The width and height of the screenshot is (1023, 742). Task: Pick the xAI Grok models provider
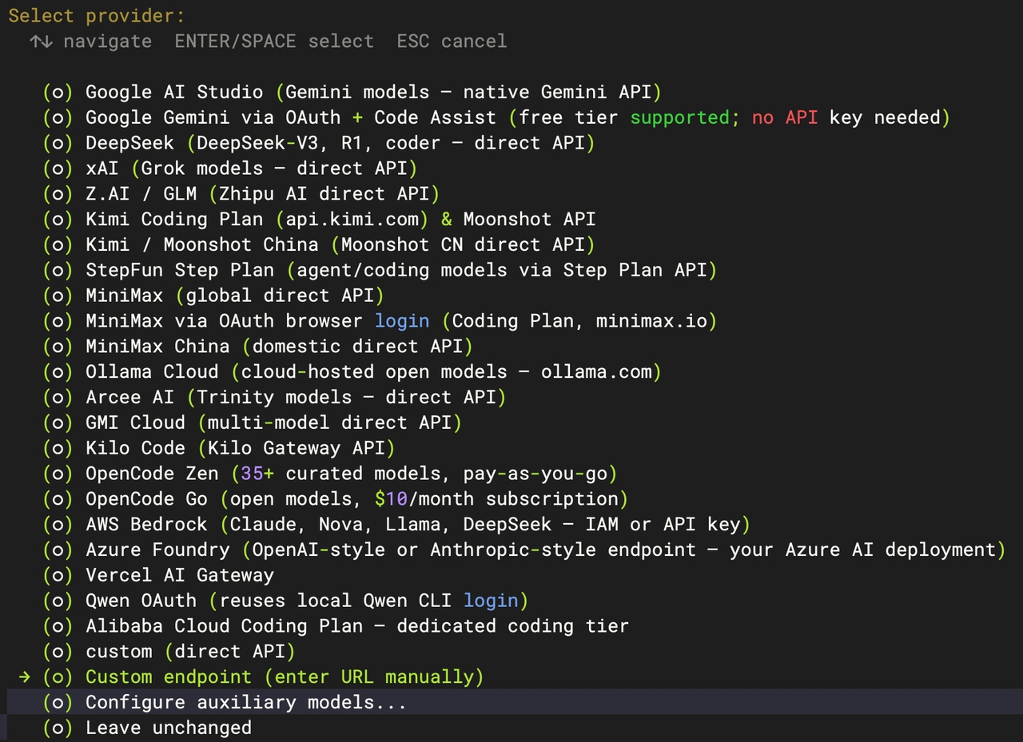[230, 169]
